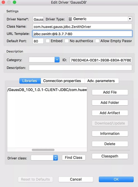Click the Add Folder button
Image resolution: width=138 pixels, height=187 pixels.
(110, 103)
